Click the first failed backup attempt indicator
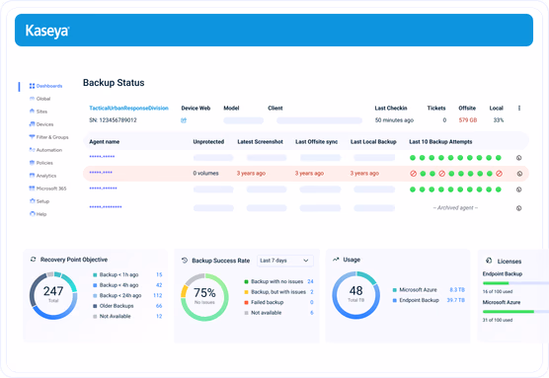This screenshot has height=378, width=549. click(x=413, y=174)
